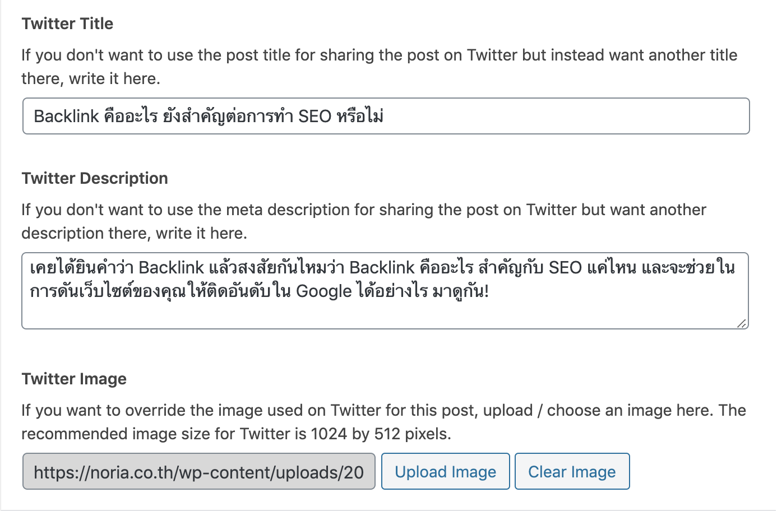Clear the Twitter image
This screenshot has width=777, height=511.
(x=572, y=472)
